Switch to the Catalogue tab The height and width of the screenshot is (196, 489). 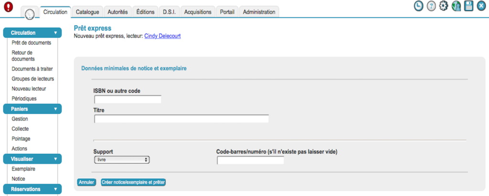[87, 12]
